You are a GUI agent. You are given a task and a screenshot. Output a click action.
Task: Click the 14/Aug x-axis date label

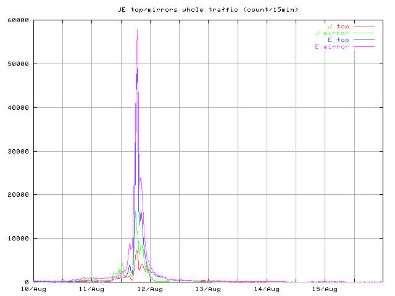pos(267,289)
